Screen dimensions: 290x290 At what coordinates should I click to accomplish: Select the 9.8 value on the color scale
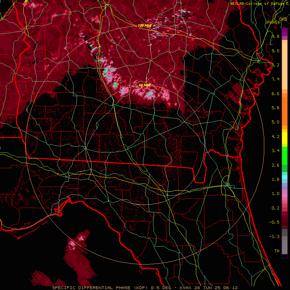(275, 36)
